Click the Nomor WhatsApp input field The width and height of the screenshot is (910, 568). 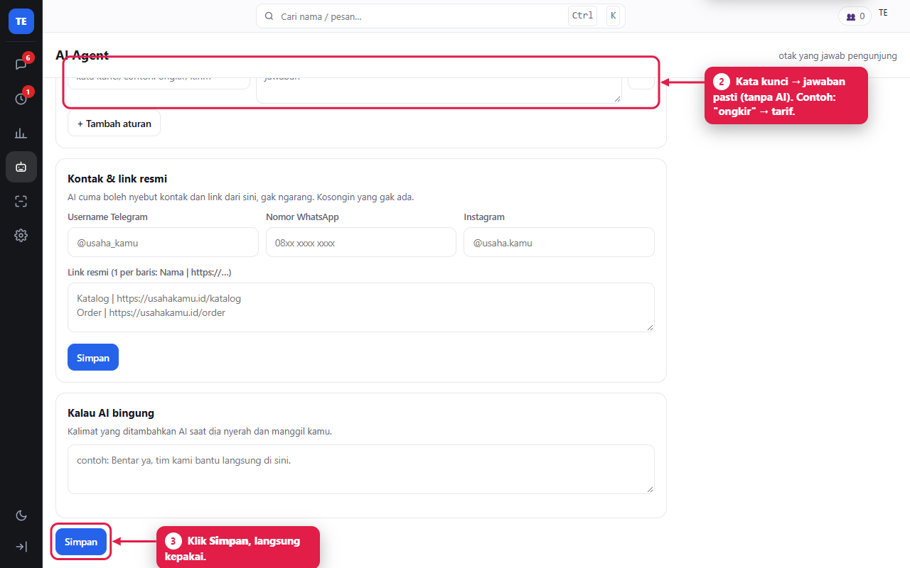coord(361,242)
